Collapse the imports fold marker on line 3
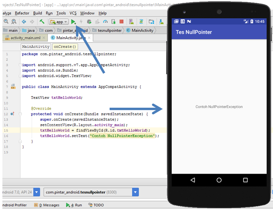 coord(20,65)
